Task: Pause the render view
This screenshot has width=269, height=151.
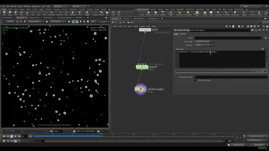Action: click(x=21, y=21)
